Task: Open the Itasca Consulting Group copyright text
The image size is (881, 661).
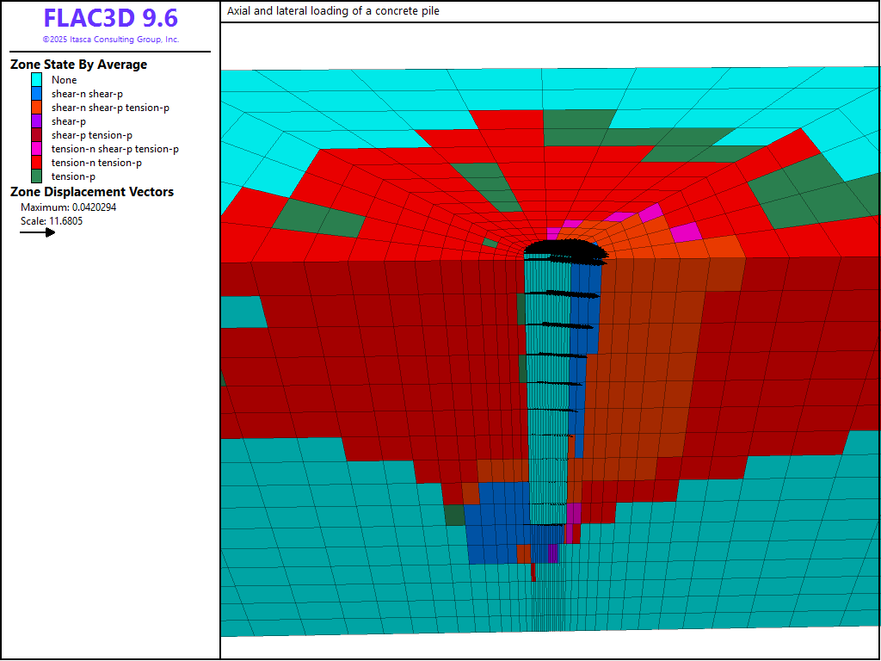Action: 110,40
